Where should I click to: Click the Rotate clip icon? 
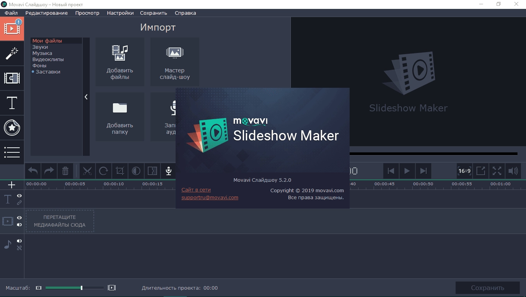tap(104, 171)
